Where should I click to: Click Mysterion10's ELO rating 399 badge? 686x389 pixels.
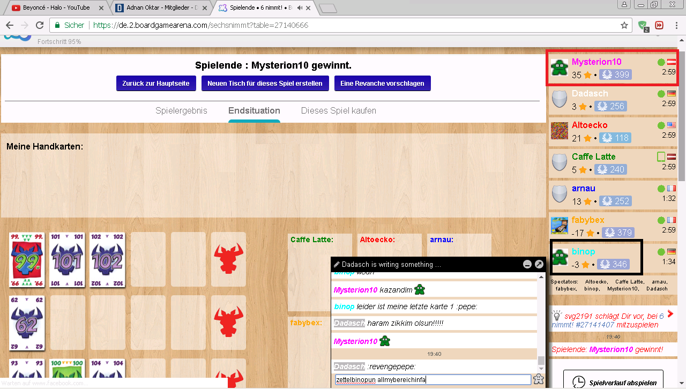[615, 74]
